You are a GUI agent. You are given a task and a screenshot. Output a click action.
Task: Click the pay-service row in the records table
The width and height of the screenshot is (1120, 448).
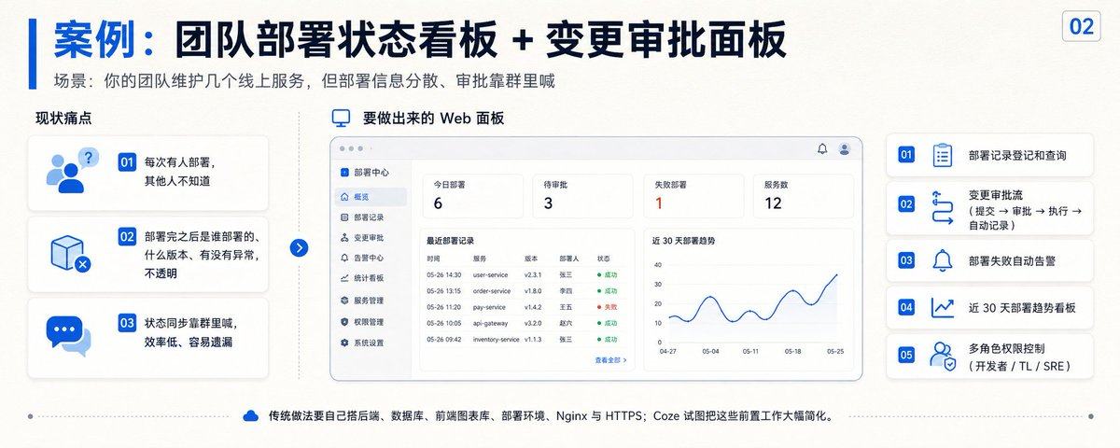[x=527, y=307]
